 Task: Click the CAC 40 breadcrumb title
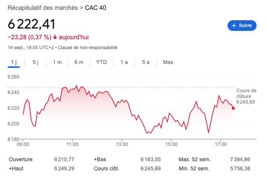tap(95, 8)
